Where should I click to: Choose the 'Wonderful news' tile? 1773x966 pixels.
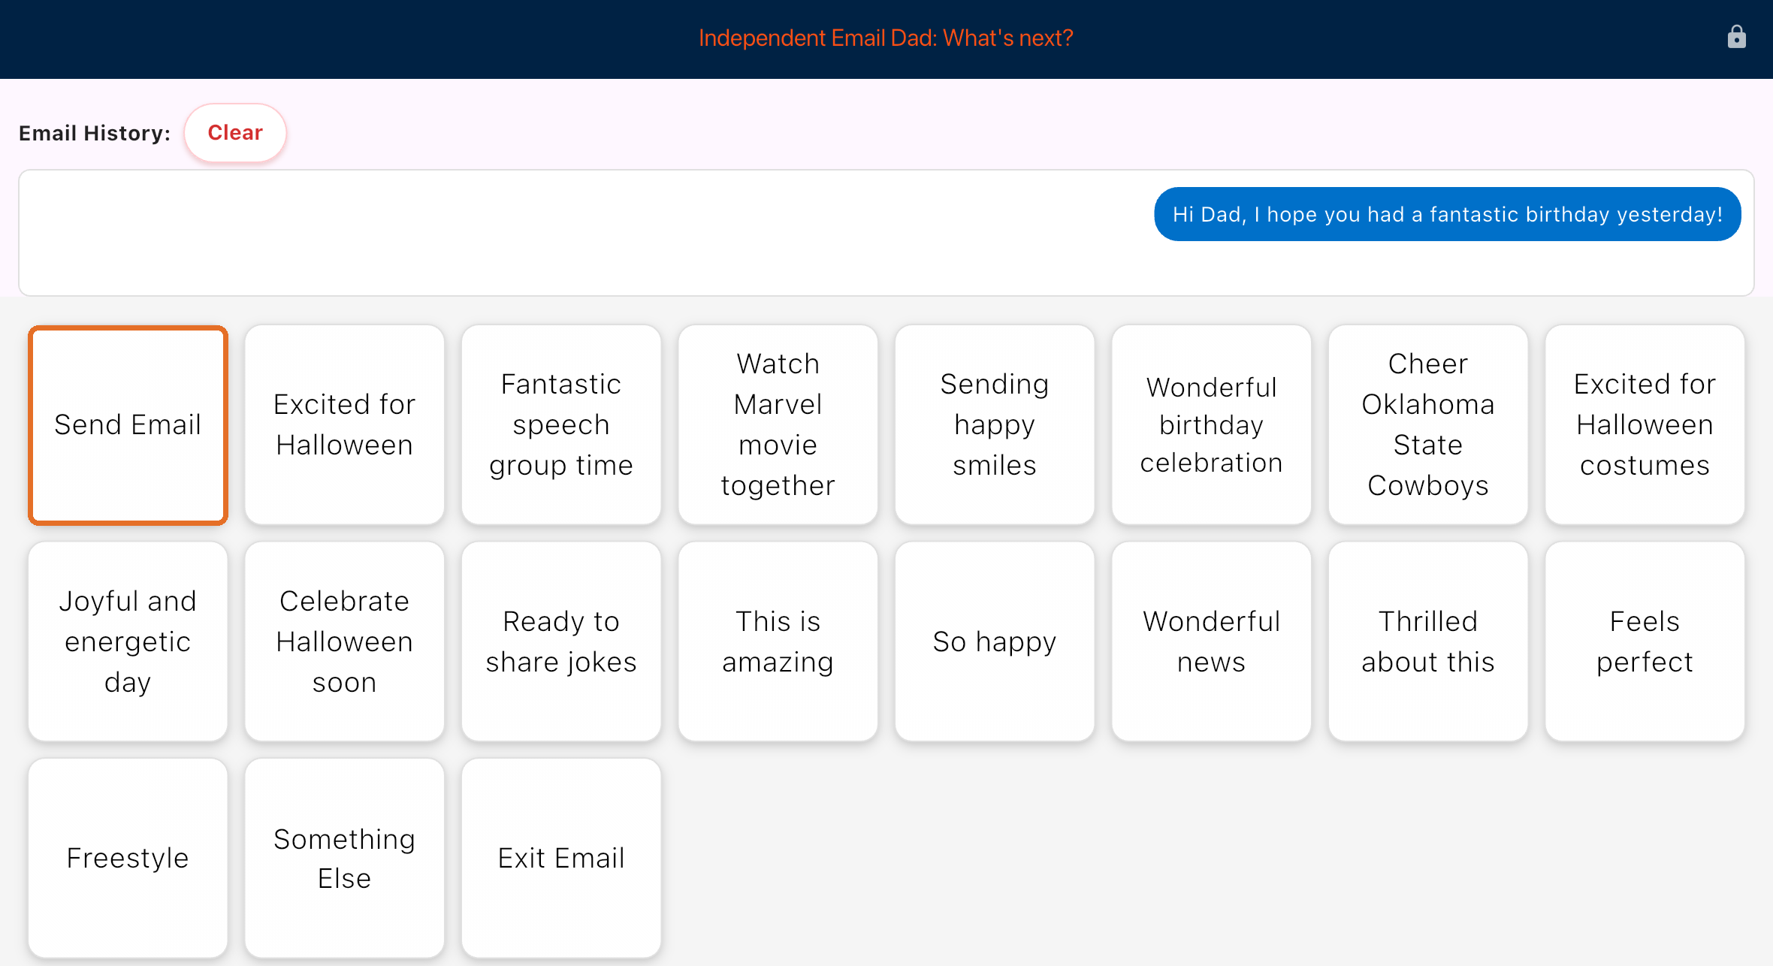click(x=1212, y=641)
